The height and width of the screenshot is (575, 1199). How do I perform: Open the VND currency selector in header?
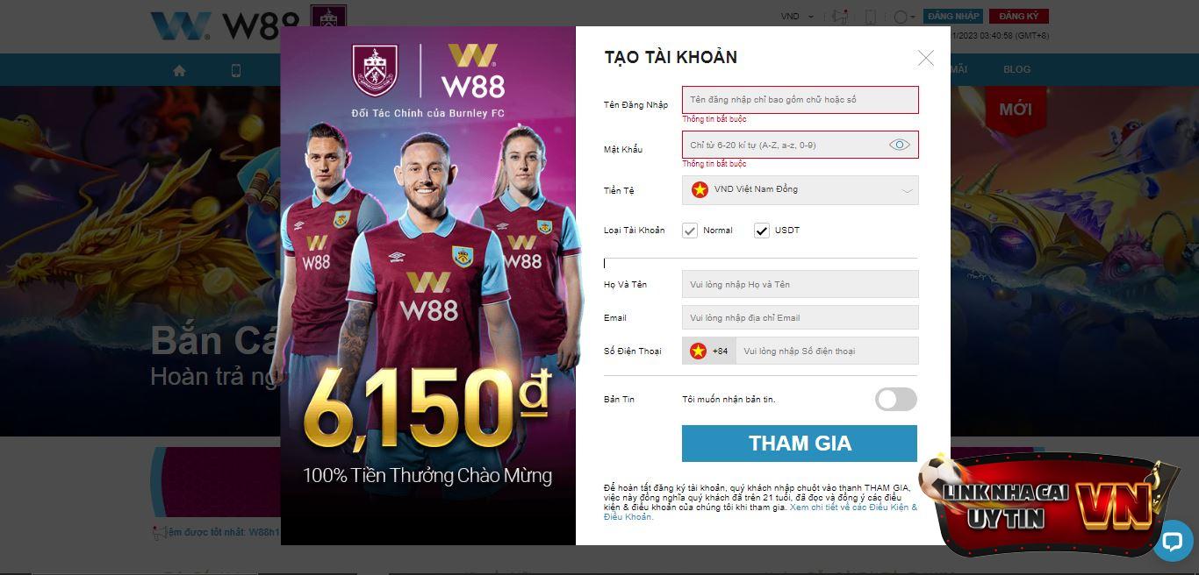[797, 17]
